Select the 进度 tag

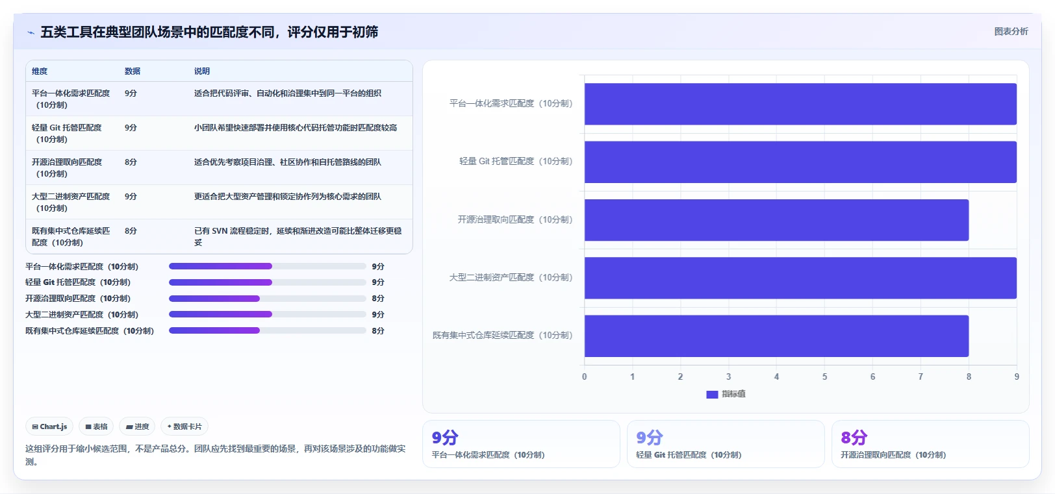point(137,426)
